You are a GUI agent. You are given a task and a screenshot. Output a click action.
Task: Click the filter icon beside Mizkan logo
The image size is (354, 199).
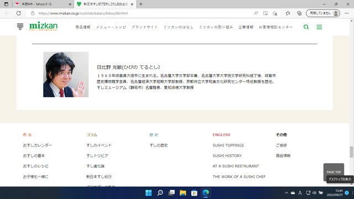[x=20, y=27]
